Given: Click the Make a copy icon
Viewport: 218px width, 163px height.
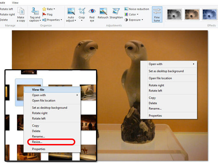Looking at the screenshot, I should click(x=21, y=11).
